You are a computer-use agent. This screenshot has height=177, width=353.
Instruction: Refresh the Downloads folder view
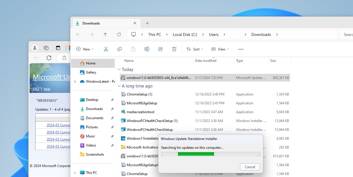click(119, 34)
